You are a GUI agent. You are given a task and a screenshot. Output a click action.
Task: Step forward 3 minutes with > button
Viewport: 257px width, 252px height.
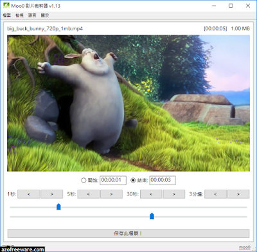pyautogui.click(x=238, y=194)
